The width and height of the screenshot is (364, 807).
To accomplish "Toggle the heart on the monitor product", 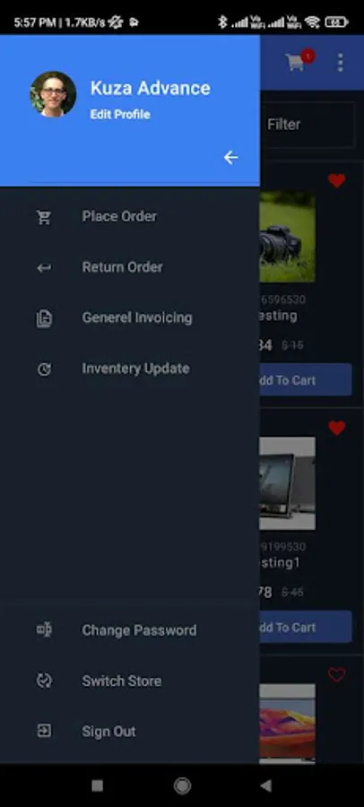I will tap(337, 428).
